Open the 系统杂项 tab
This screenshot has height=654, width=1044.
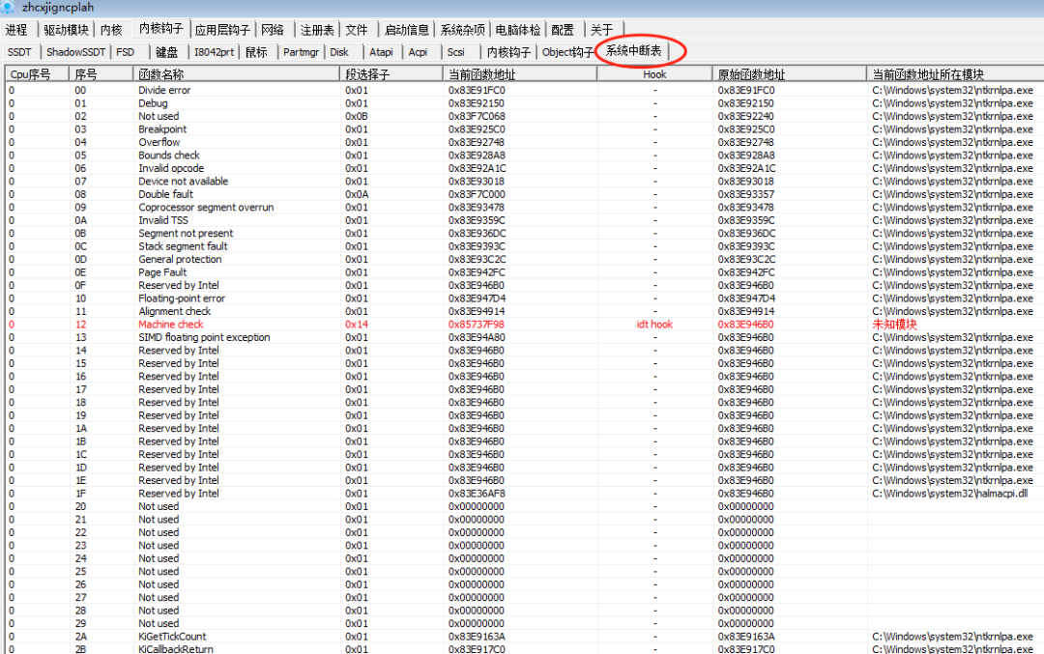[463, 30]
